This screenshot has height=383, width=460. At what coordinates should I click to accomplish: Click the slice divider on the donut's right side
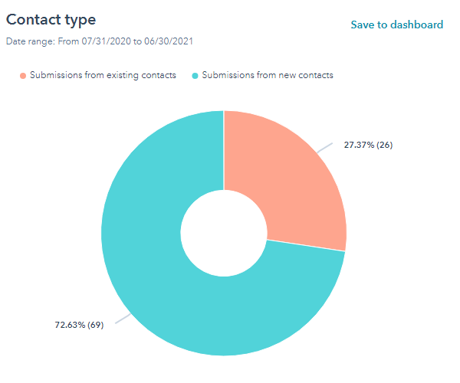[x=307, y=245]
